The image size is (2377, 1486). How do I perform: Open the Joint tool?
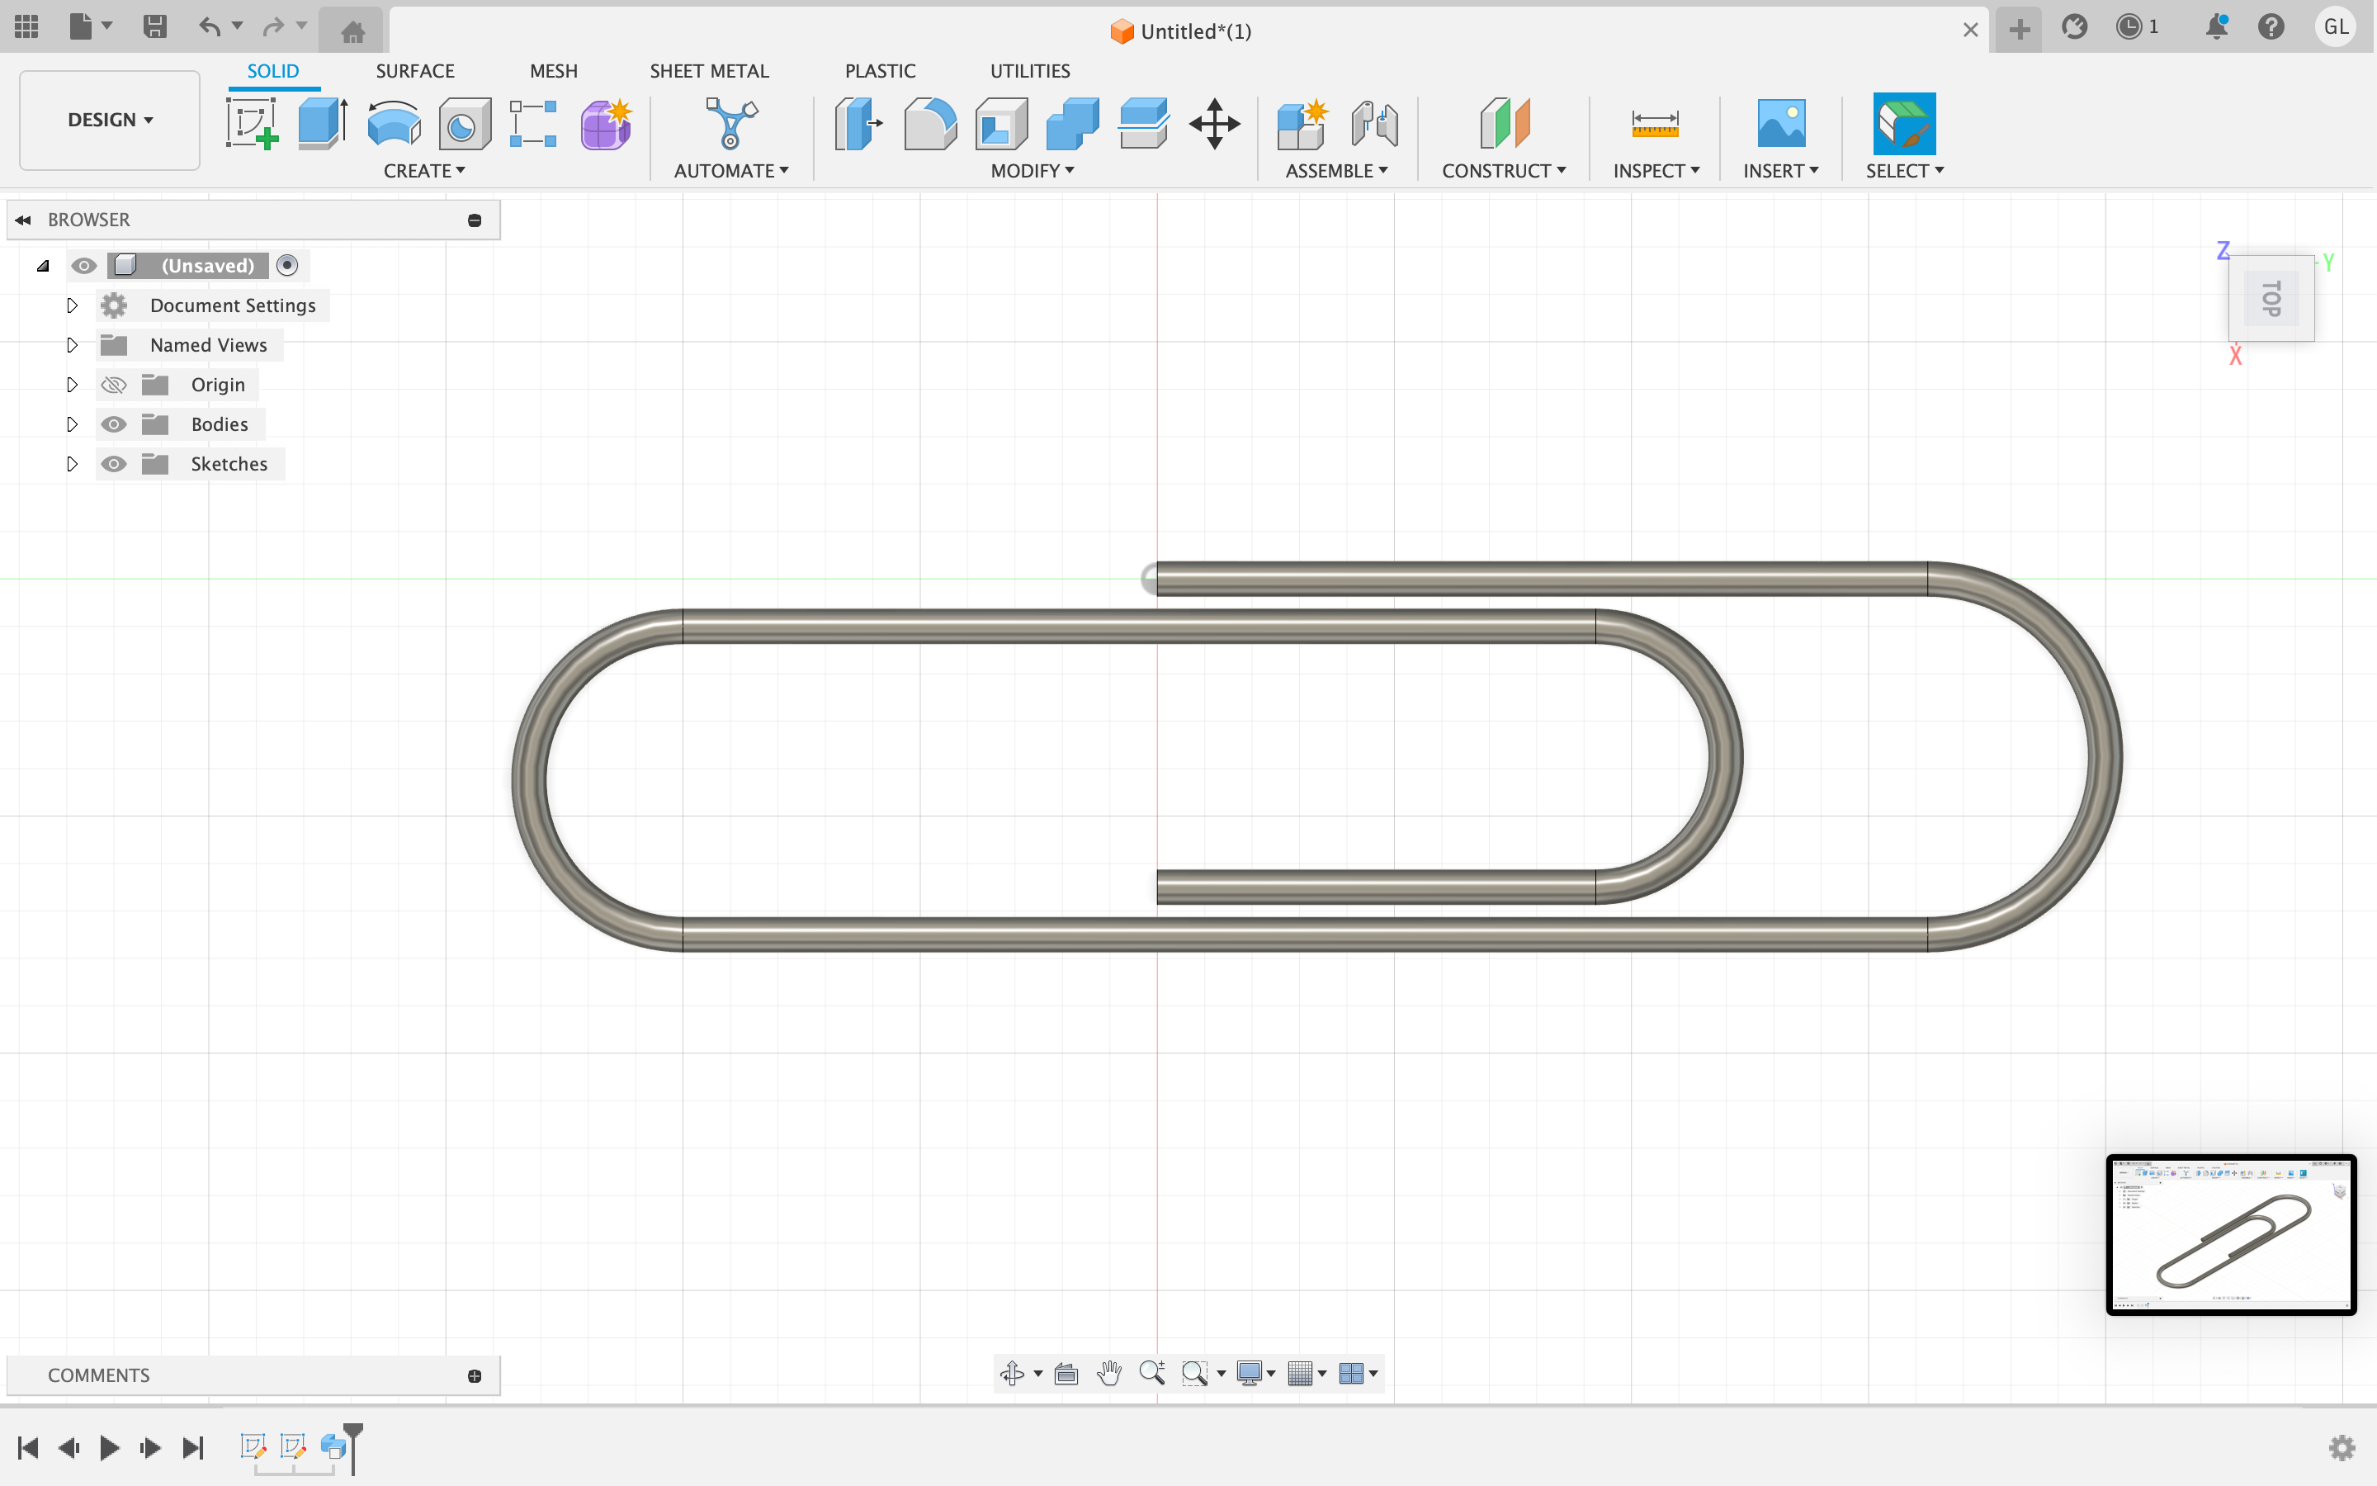[x=1374, y=124]
